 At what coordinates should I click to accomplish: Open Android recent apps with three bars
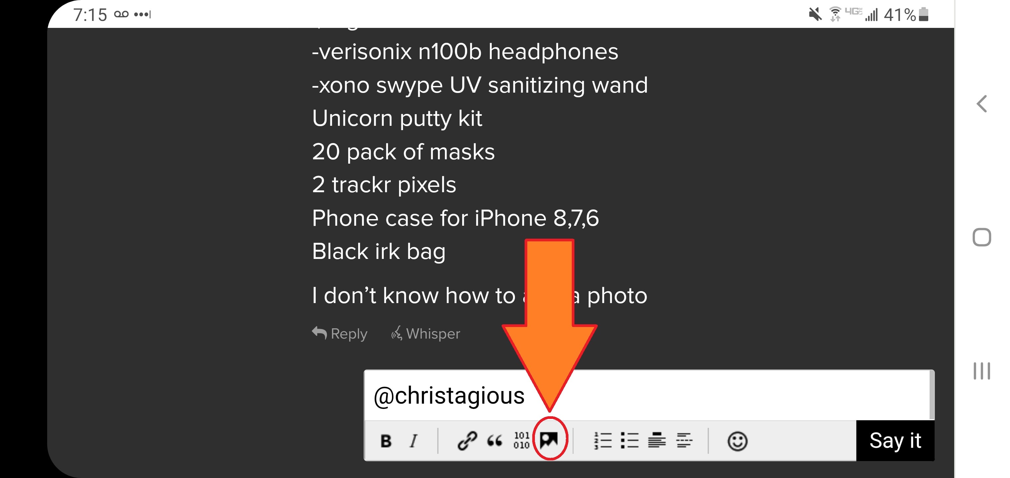point(982,371)
